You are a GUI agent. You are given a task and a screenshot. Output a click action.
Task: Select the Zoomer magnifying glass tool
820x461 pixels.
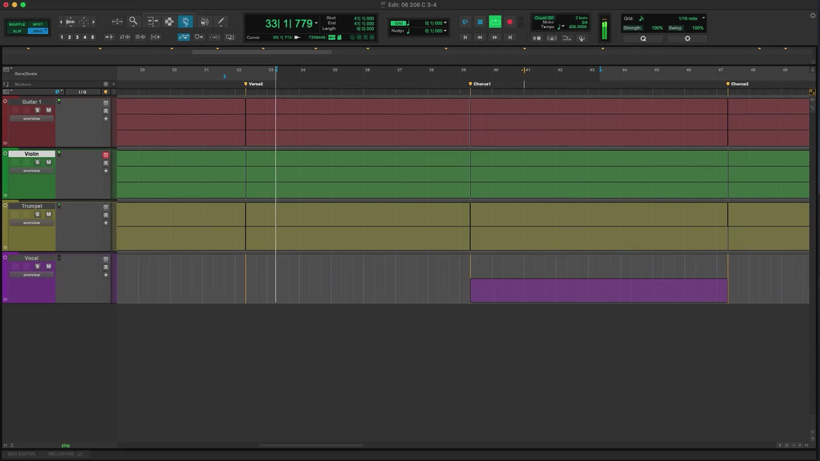(133, 21)
